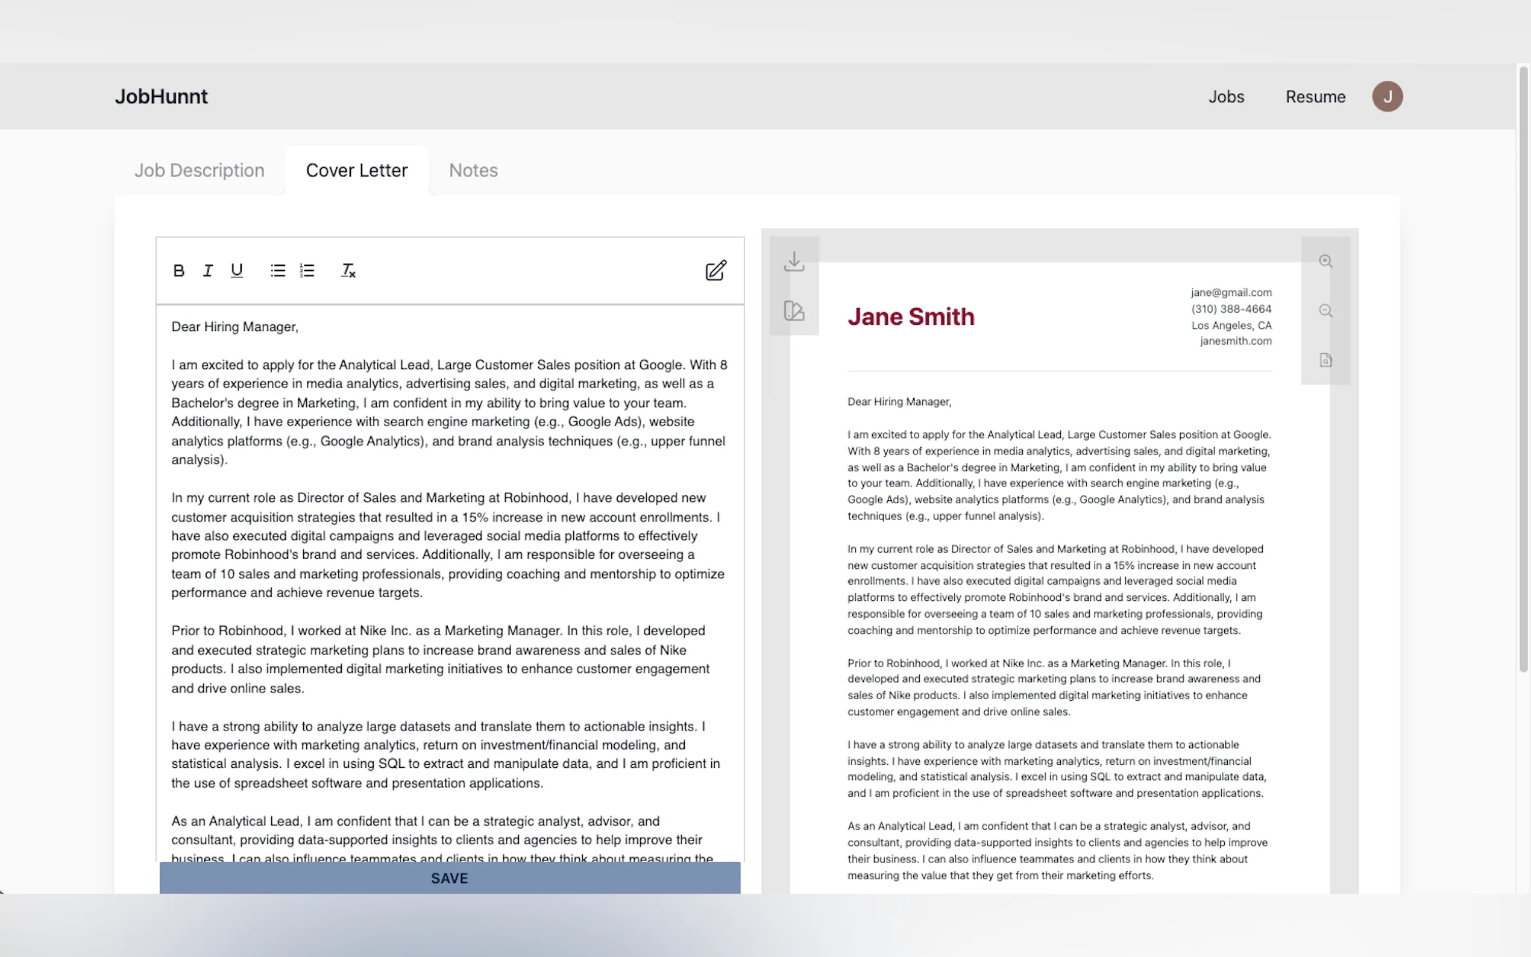Zoom in on the letter preview
Viewport: 1531px width, 957px height.
(x=1325, y=262)
